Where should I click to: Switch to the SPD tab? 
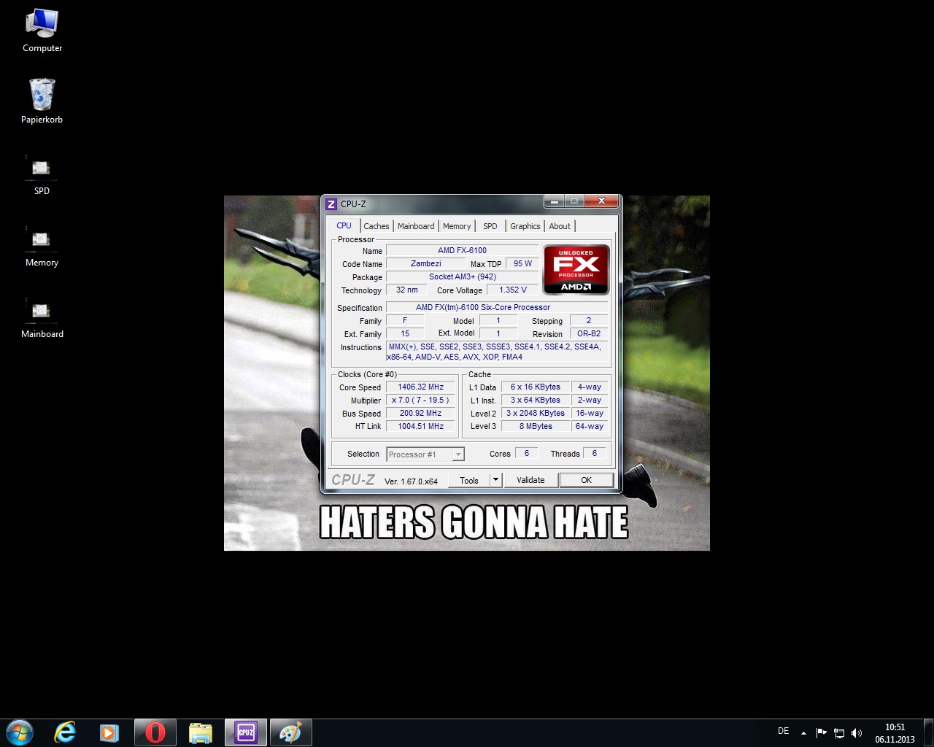pos(490,226)
